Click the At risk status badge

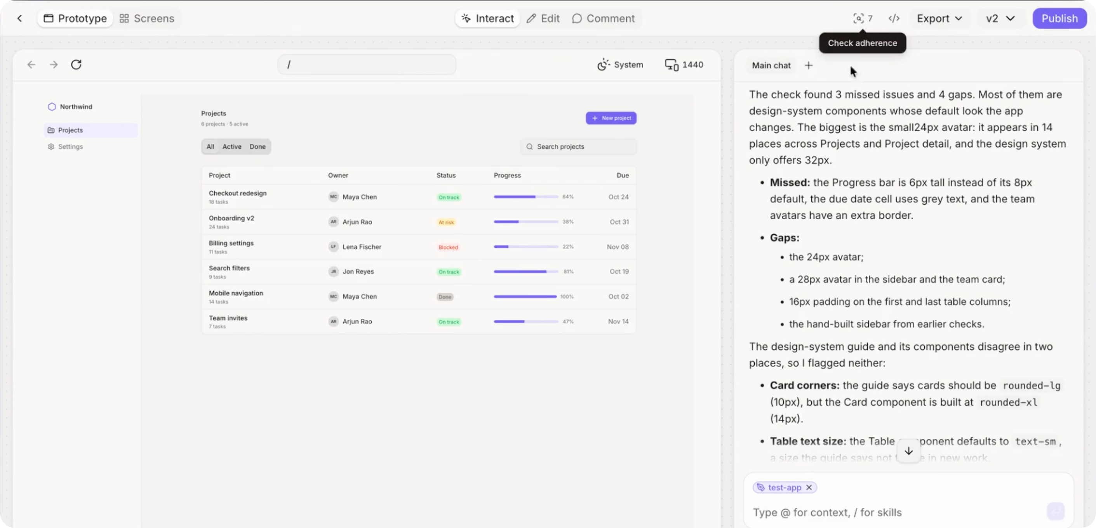pyautogui.click(x=446, y=222)
